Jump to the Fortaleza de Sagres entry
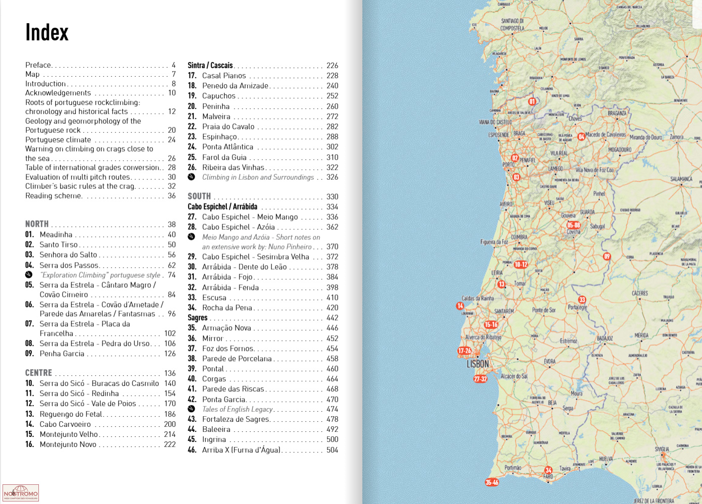The width and height of the screenshot is (702, 504). click(x=236, y=419)
